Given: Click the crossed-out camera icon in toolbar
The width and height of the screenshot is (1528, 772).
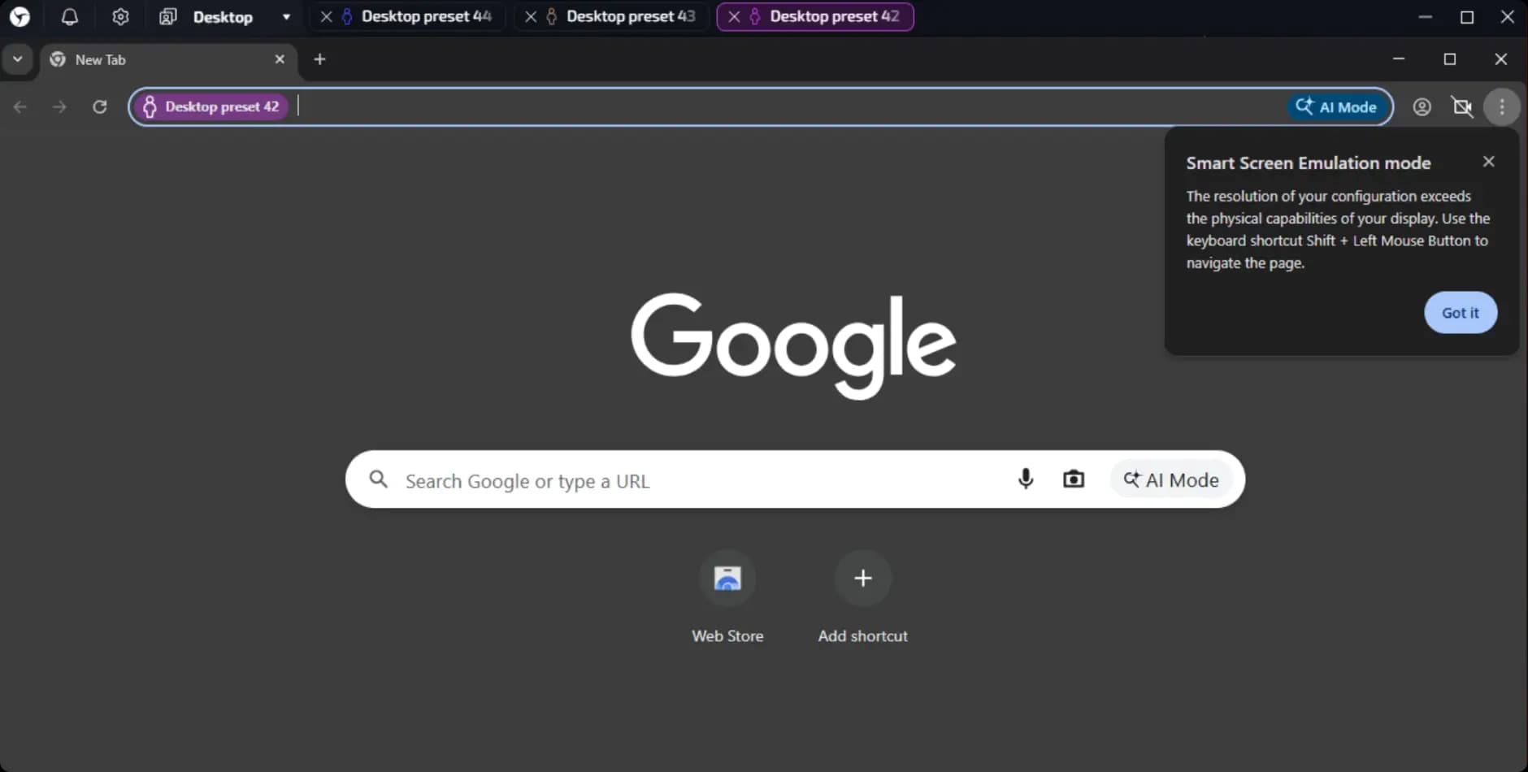Looking at the screenshot, I should click(x=1462, y=107).
